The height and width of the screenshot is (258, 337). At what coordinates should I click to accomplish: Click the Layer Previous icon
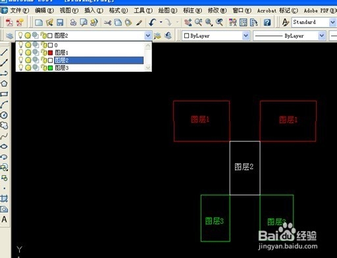point(168,36)
